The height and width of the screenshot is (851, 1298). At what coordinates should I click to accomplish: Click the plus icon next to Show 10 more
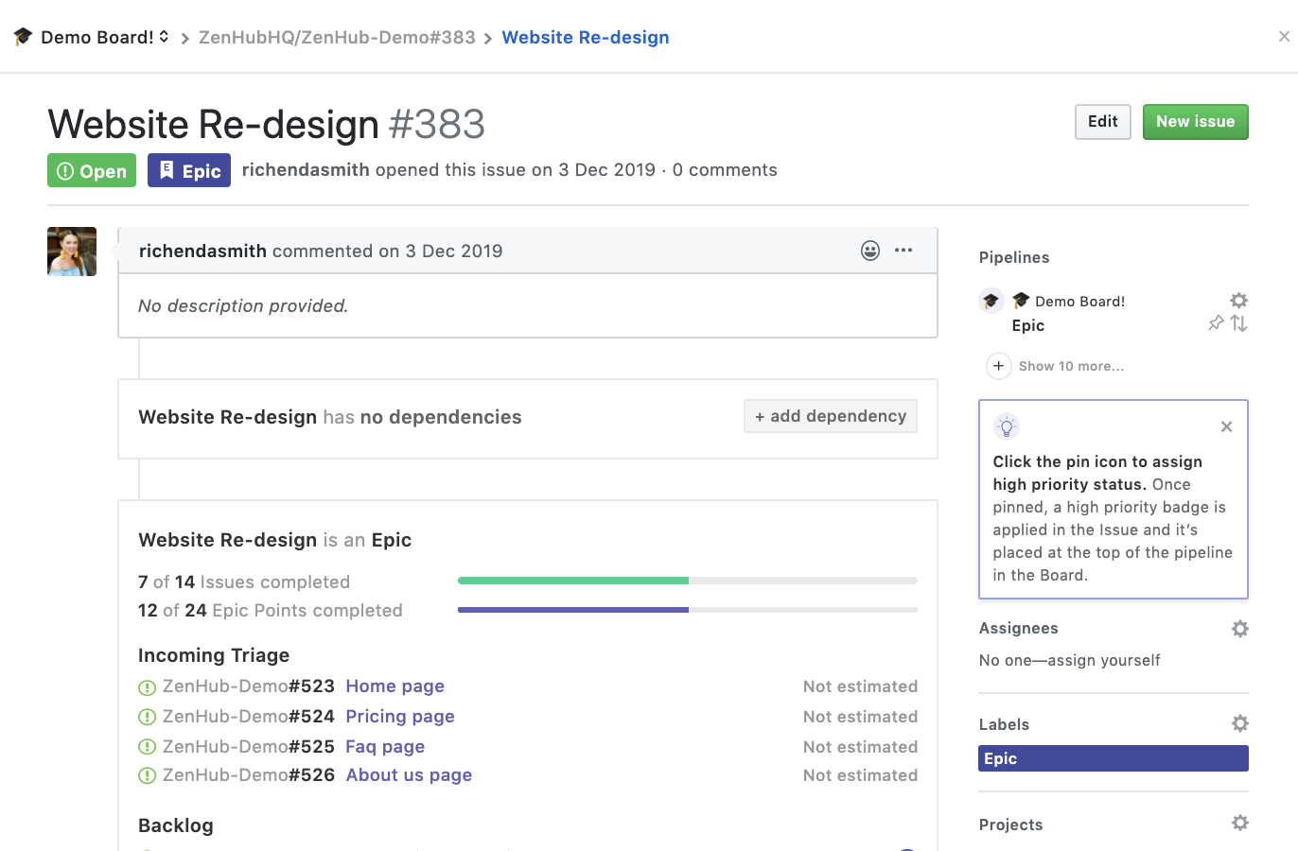coord(998,365)
